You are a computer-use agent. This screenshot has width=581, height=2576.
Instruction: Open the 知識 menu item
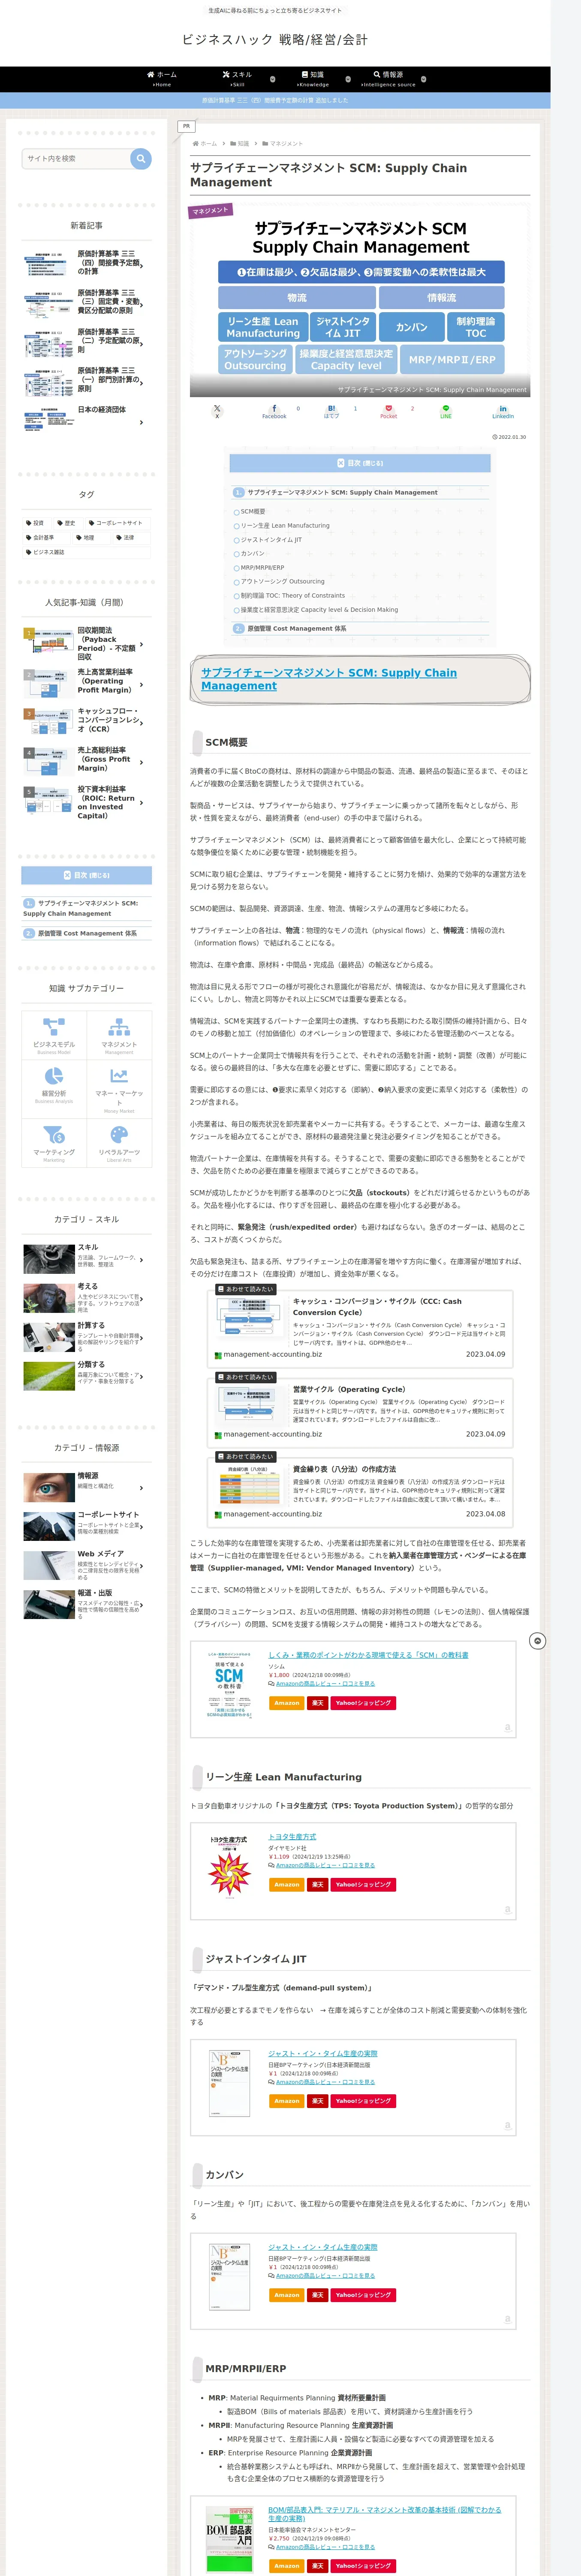coord(313,79)
